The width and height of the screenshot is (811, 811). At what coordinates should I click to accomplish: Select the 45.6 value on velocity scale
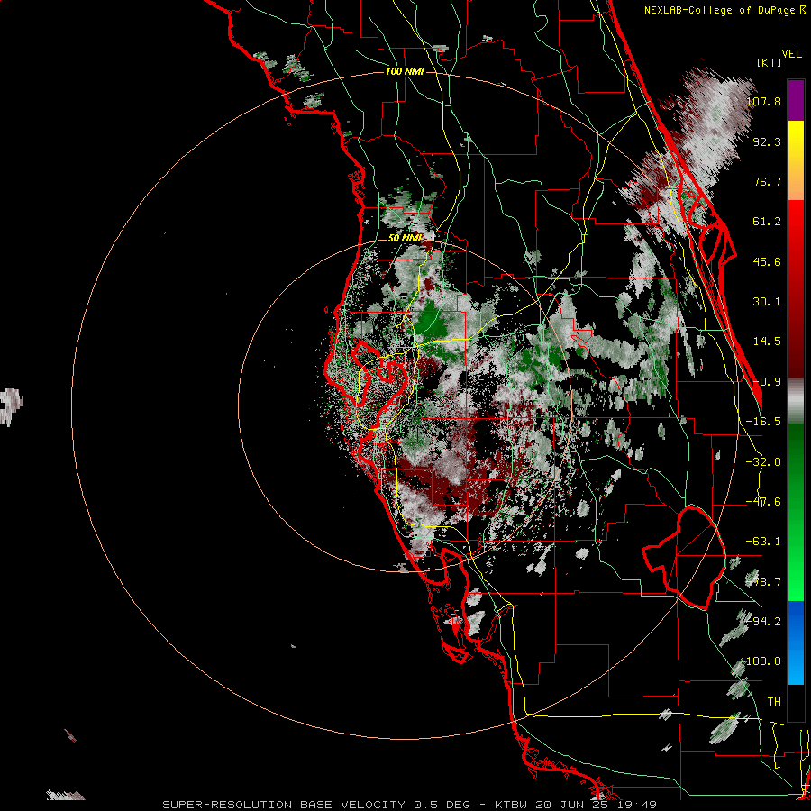click(x=767, y=261)
